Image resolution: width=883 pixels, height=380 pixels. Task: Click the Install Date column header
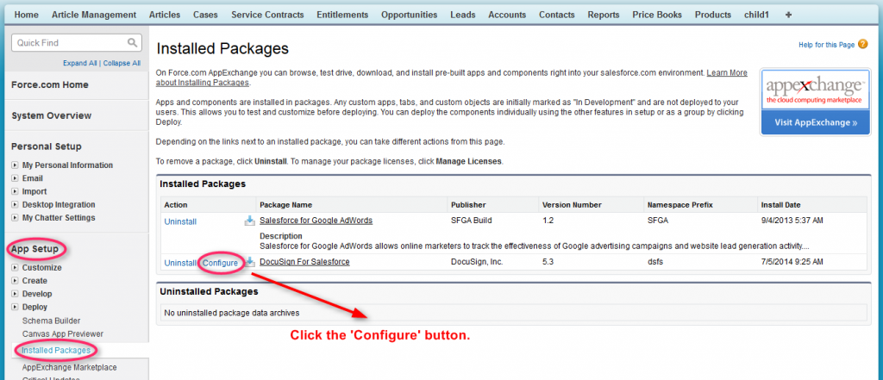click(x=780, y=205)
